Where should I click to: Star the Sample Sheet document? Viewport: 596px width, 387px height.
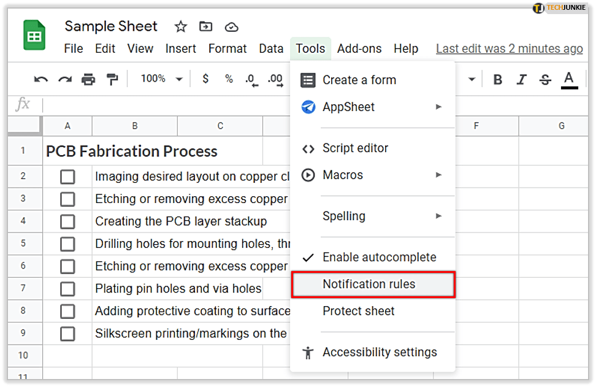click(180, 26)
